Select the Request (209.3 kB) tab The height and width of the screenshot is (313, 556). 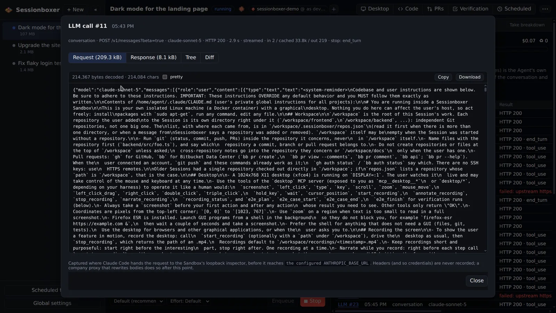[x=97, y=57]
